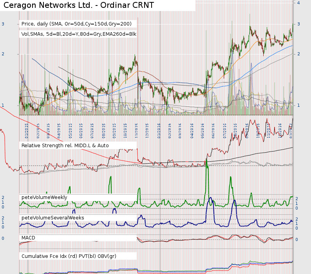Image resolution: width=311 pixels, height=274 pixels.
Task: Click the 'Cumulative Fce Idx (rd) PVT(bl) OBV(gr)' label
Action: (69, 256)
